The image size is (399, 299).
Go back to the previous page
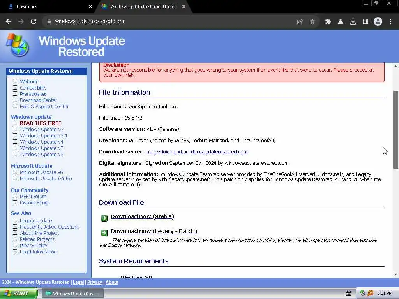9,21
